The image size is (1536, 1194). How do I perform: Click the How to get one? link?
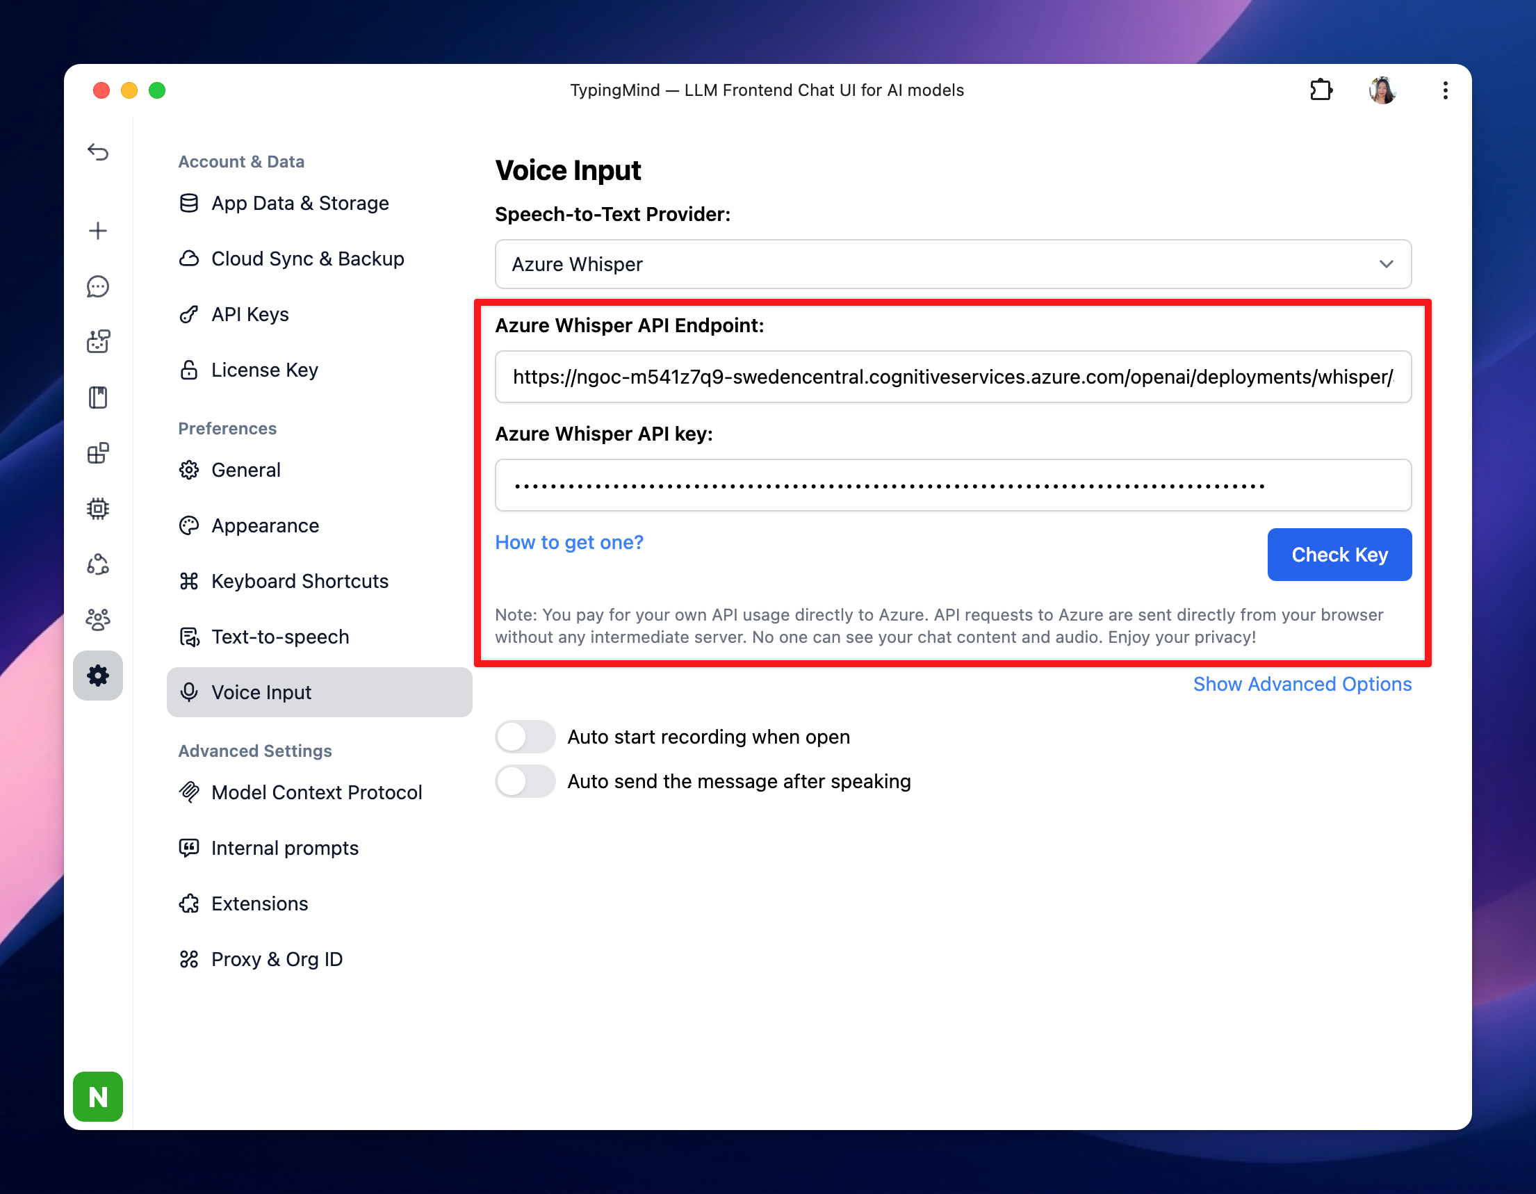coord(569,542)
